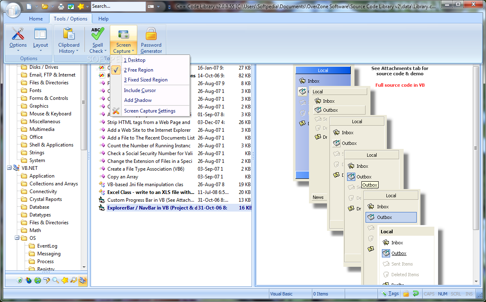Toggle the NUM indicator in status bar

(443, 294)
